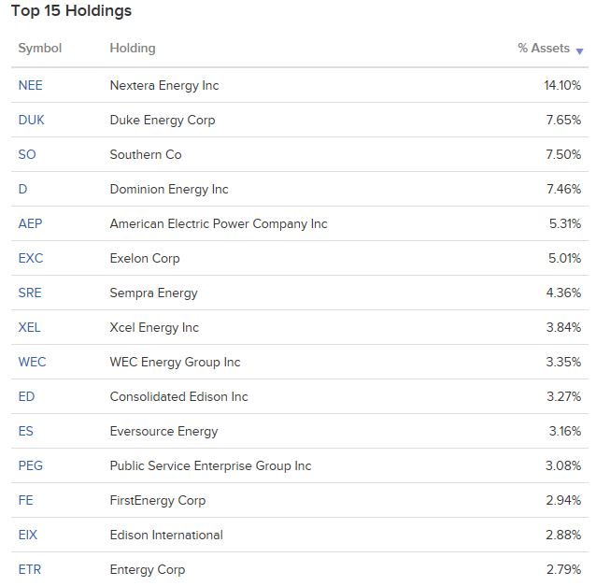Open the PEG ticker link
The width and height of the screenshot is (596, 586).
[30, 465]
